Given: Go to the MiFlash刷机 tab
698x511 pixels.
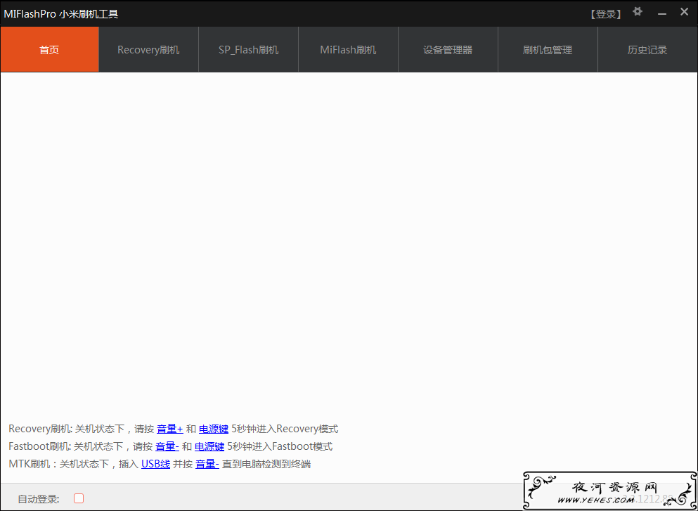Looking at the screenshot, I should point(348,49).
